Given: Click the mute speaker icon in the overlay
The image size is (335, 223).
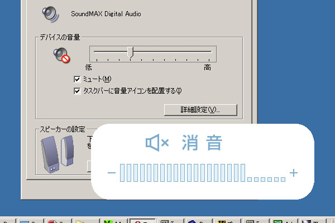Looking at the screenshot, I should [x=157, y=144].
